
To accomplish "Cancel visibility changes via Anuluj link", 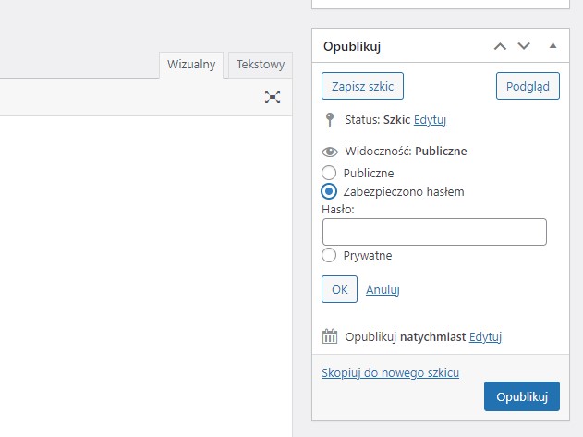I will (383, 289).
